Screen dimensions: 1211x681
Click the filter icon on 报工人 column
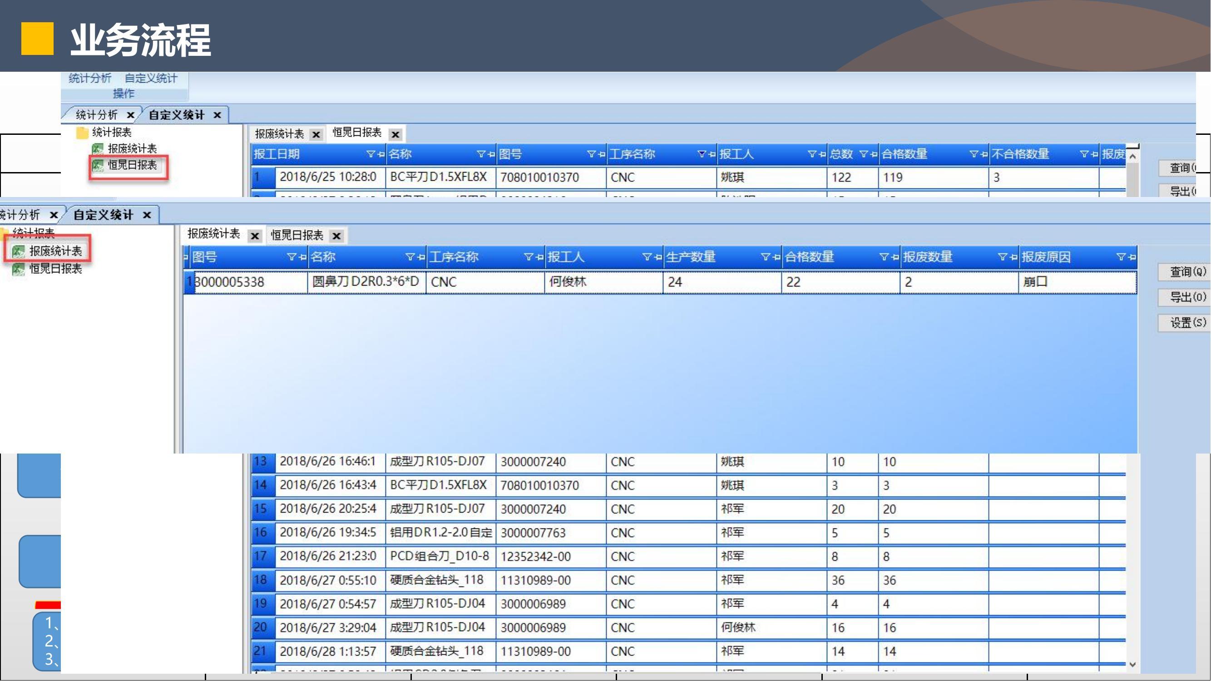[647, 257]
